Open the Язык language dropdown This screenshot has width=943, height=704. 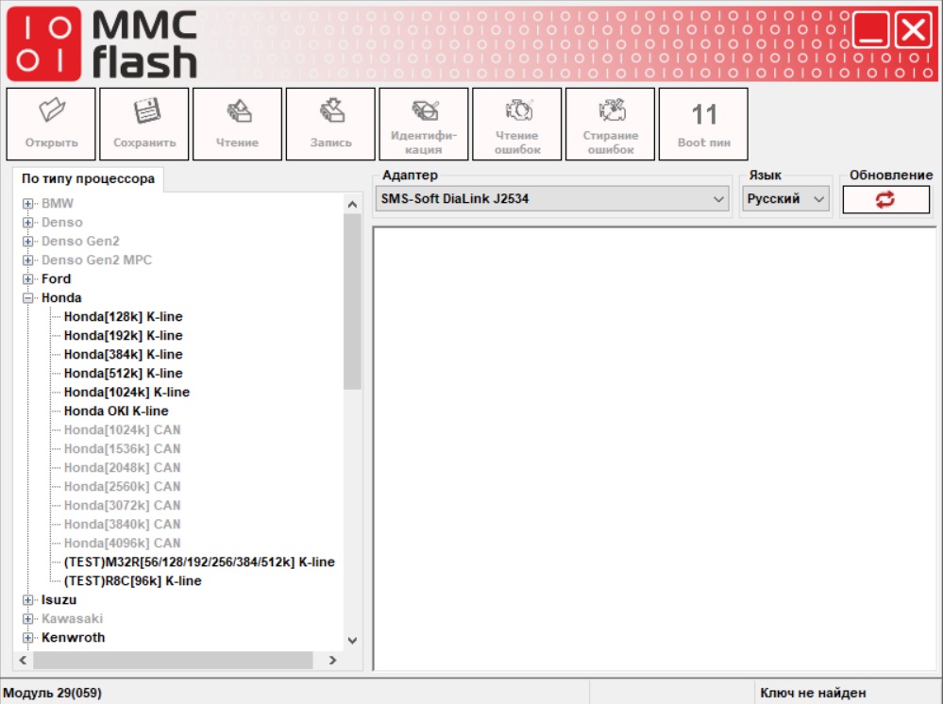point(818,199)
